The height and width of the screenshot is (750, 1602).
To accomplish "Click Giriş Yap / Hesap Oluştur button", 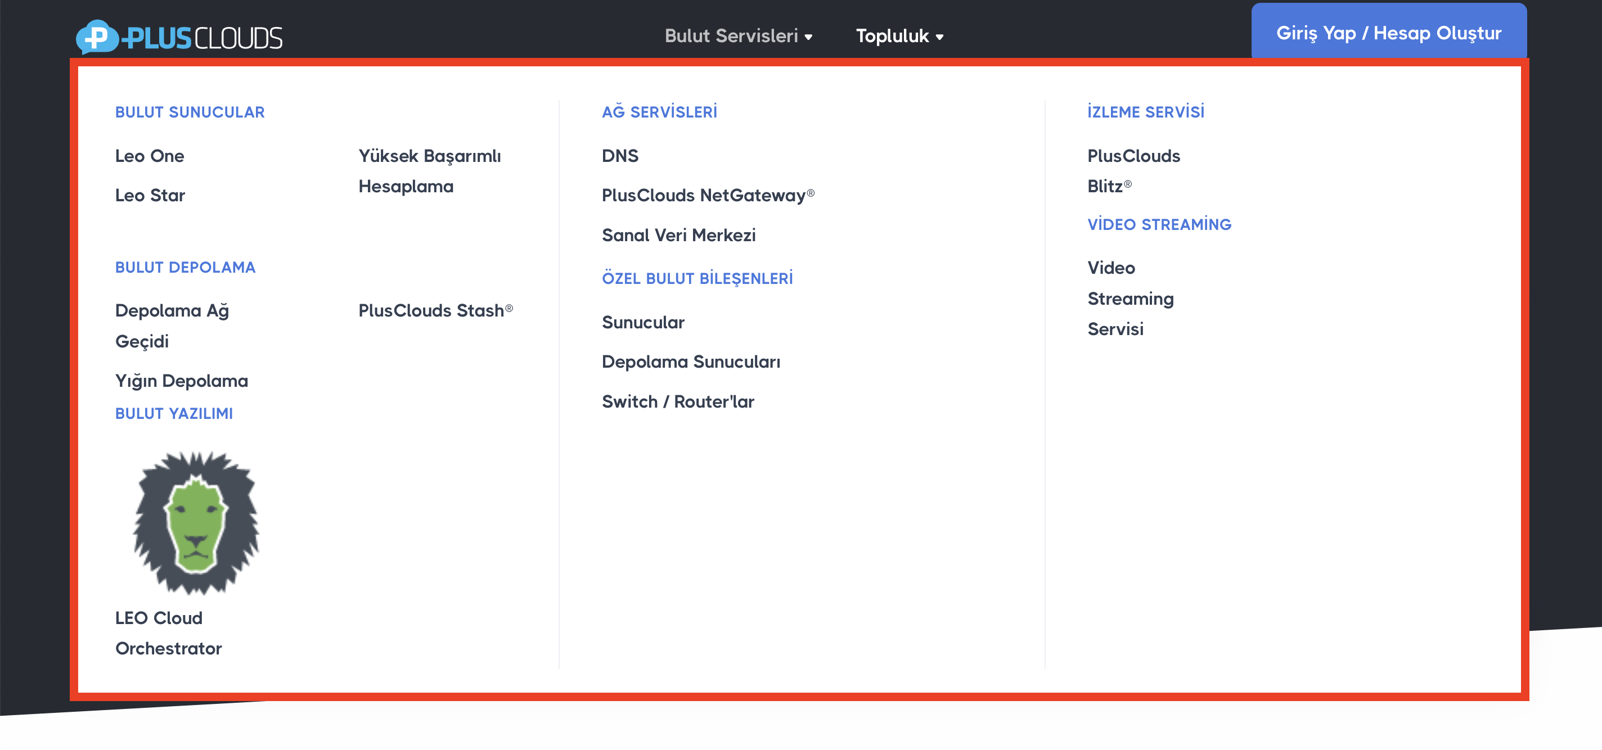I will (1389, 31).
